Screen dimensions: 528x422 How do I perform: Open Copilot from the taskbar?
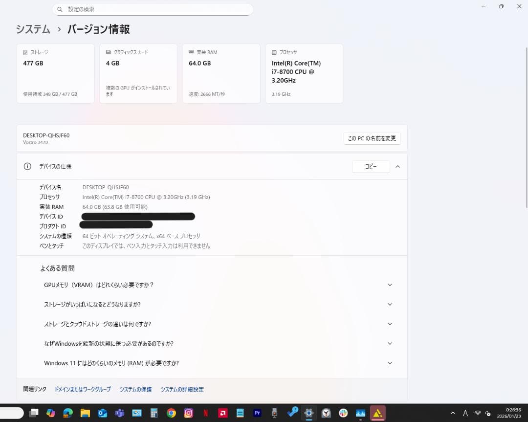tap(51, 413)
